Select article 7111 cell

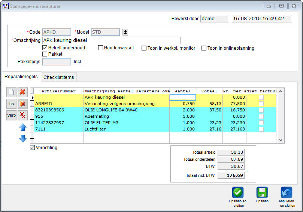(58, 129)
